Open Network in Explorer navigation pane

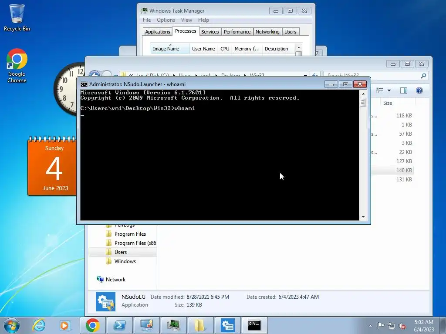(111, 279)
